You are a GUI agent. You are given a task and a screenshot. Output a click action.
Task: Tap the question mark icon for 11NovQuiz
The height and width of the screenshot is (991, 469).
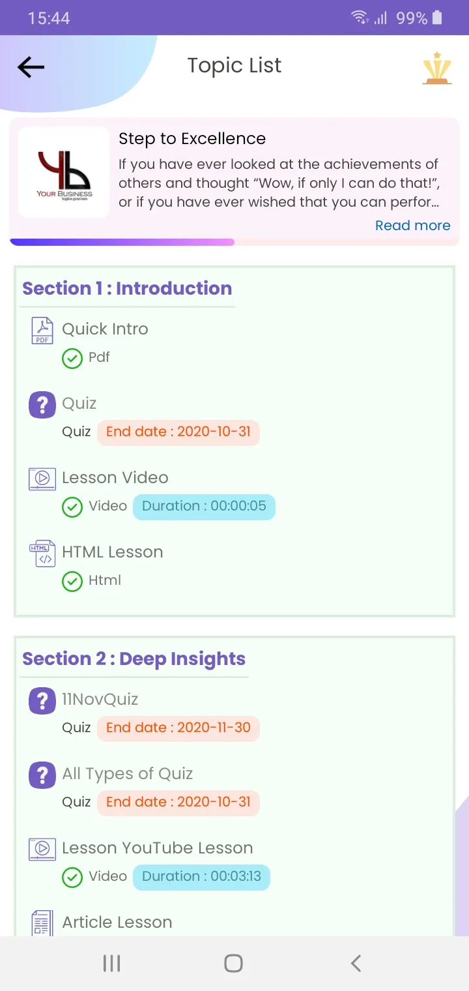(42, 701)
